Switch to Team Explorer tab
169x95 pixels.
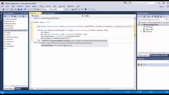[x=155, y=55]
